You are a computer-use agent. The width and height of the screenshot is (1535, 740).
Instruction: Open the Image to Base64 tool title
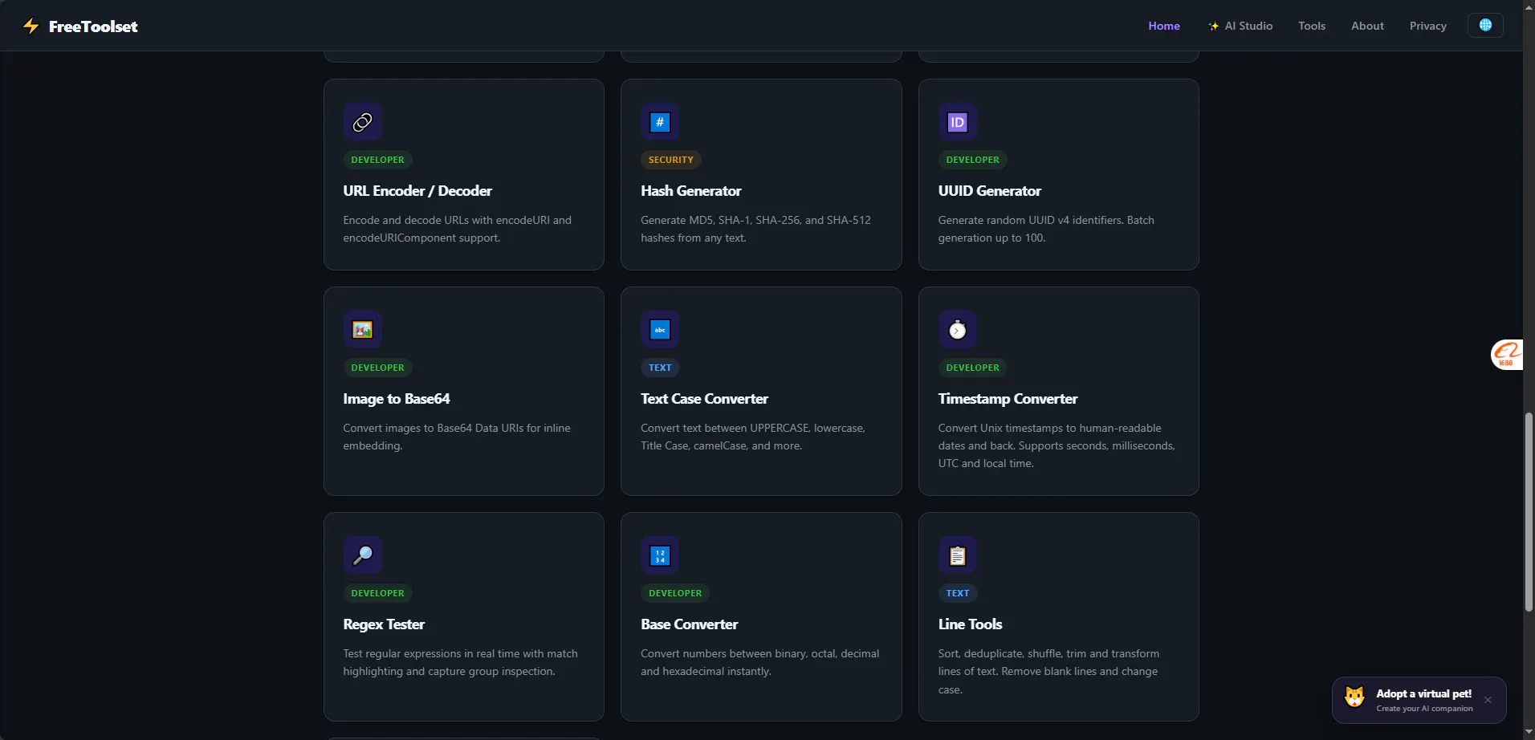click(397, 399)
